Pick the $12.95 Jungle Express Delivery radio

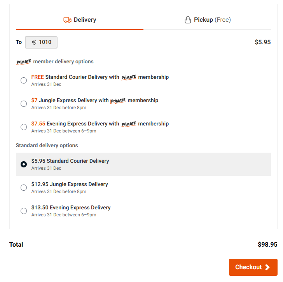pyautogui.click(x=24, y=188)
